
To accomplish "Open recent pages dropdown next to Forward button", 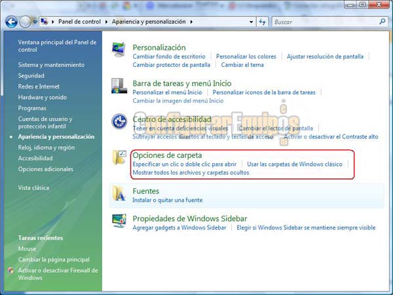I will pyautogui.click(x=35, y=22).
